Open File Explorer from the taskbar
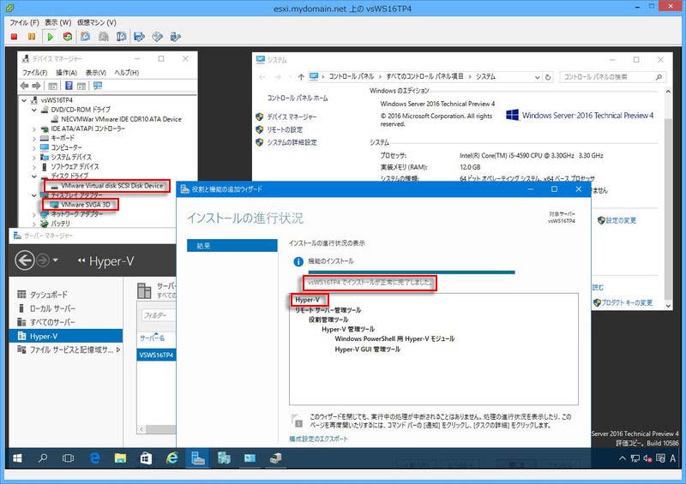This screenshot has width=686, height=484. (121, 458)
